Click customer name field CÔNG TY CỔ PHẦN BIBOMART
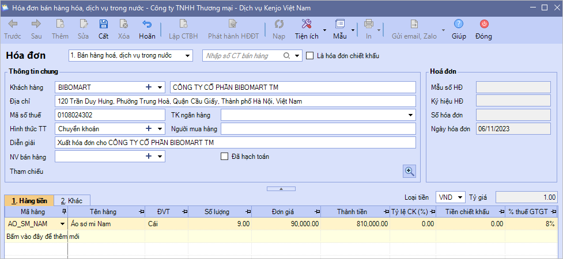The image size is (563, 259). point(293,87)
